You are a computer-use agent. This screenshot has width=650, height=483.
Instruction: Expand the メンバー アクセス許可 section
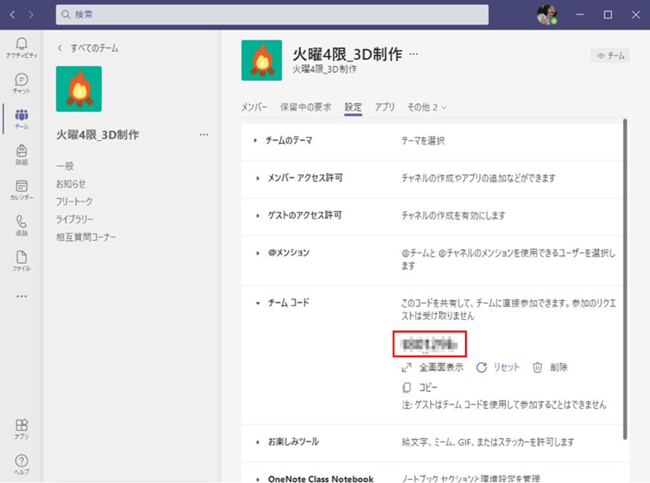(x=258, y=179)
